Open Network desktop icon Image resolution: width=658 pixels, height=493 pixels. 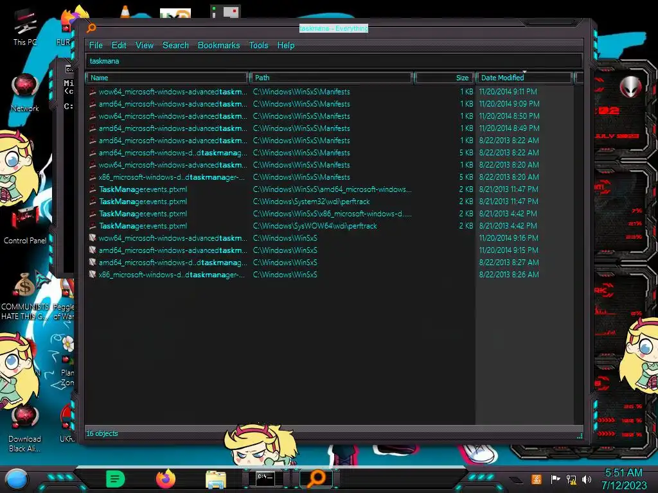[25, 93]
